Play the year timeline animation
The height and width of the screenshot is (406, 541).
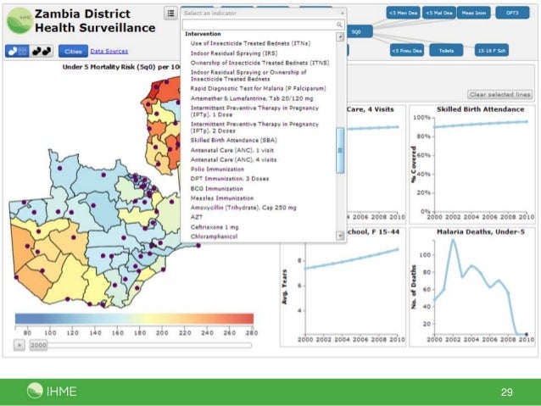[19, 346]
